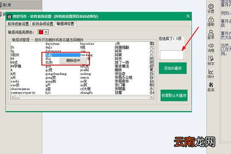Select the word "3级片" in the list
The height and width of the screenshot is (154, 231).
(x=15, y=55)
